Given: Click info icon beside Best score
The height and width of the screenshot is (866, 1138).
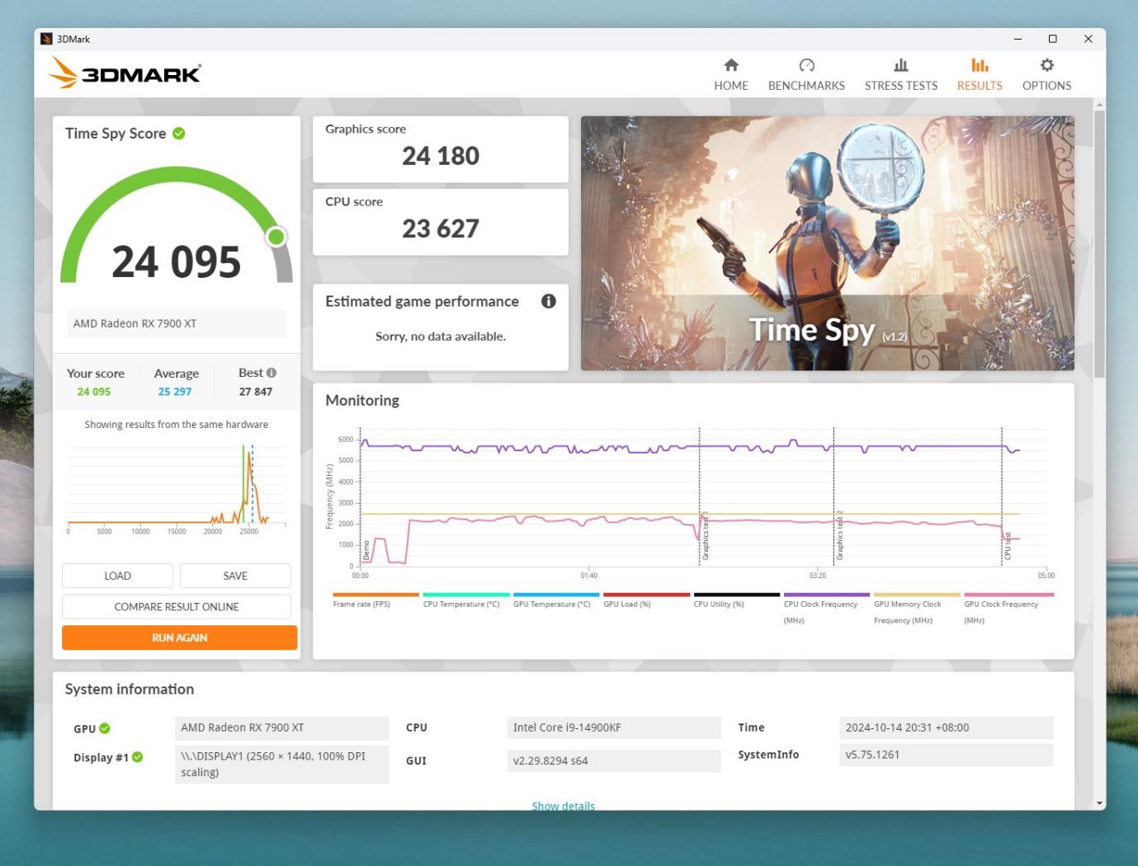Looking at the screenshot, I should tap(272, 373).
